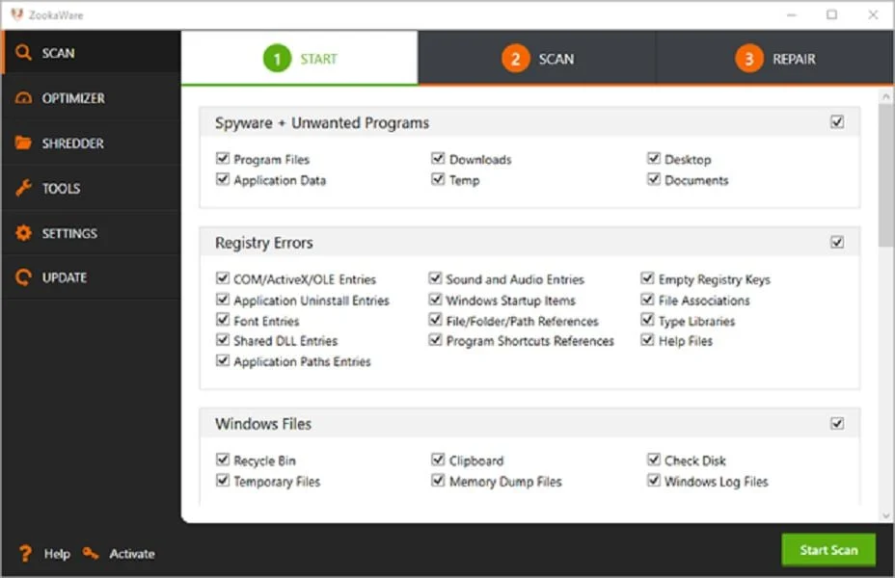Screen dimensions: 895x578
Task: Click the Update refresh icon
Action: click(x=23, y=277)
